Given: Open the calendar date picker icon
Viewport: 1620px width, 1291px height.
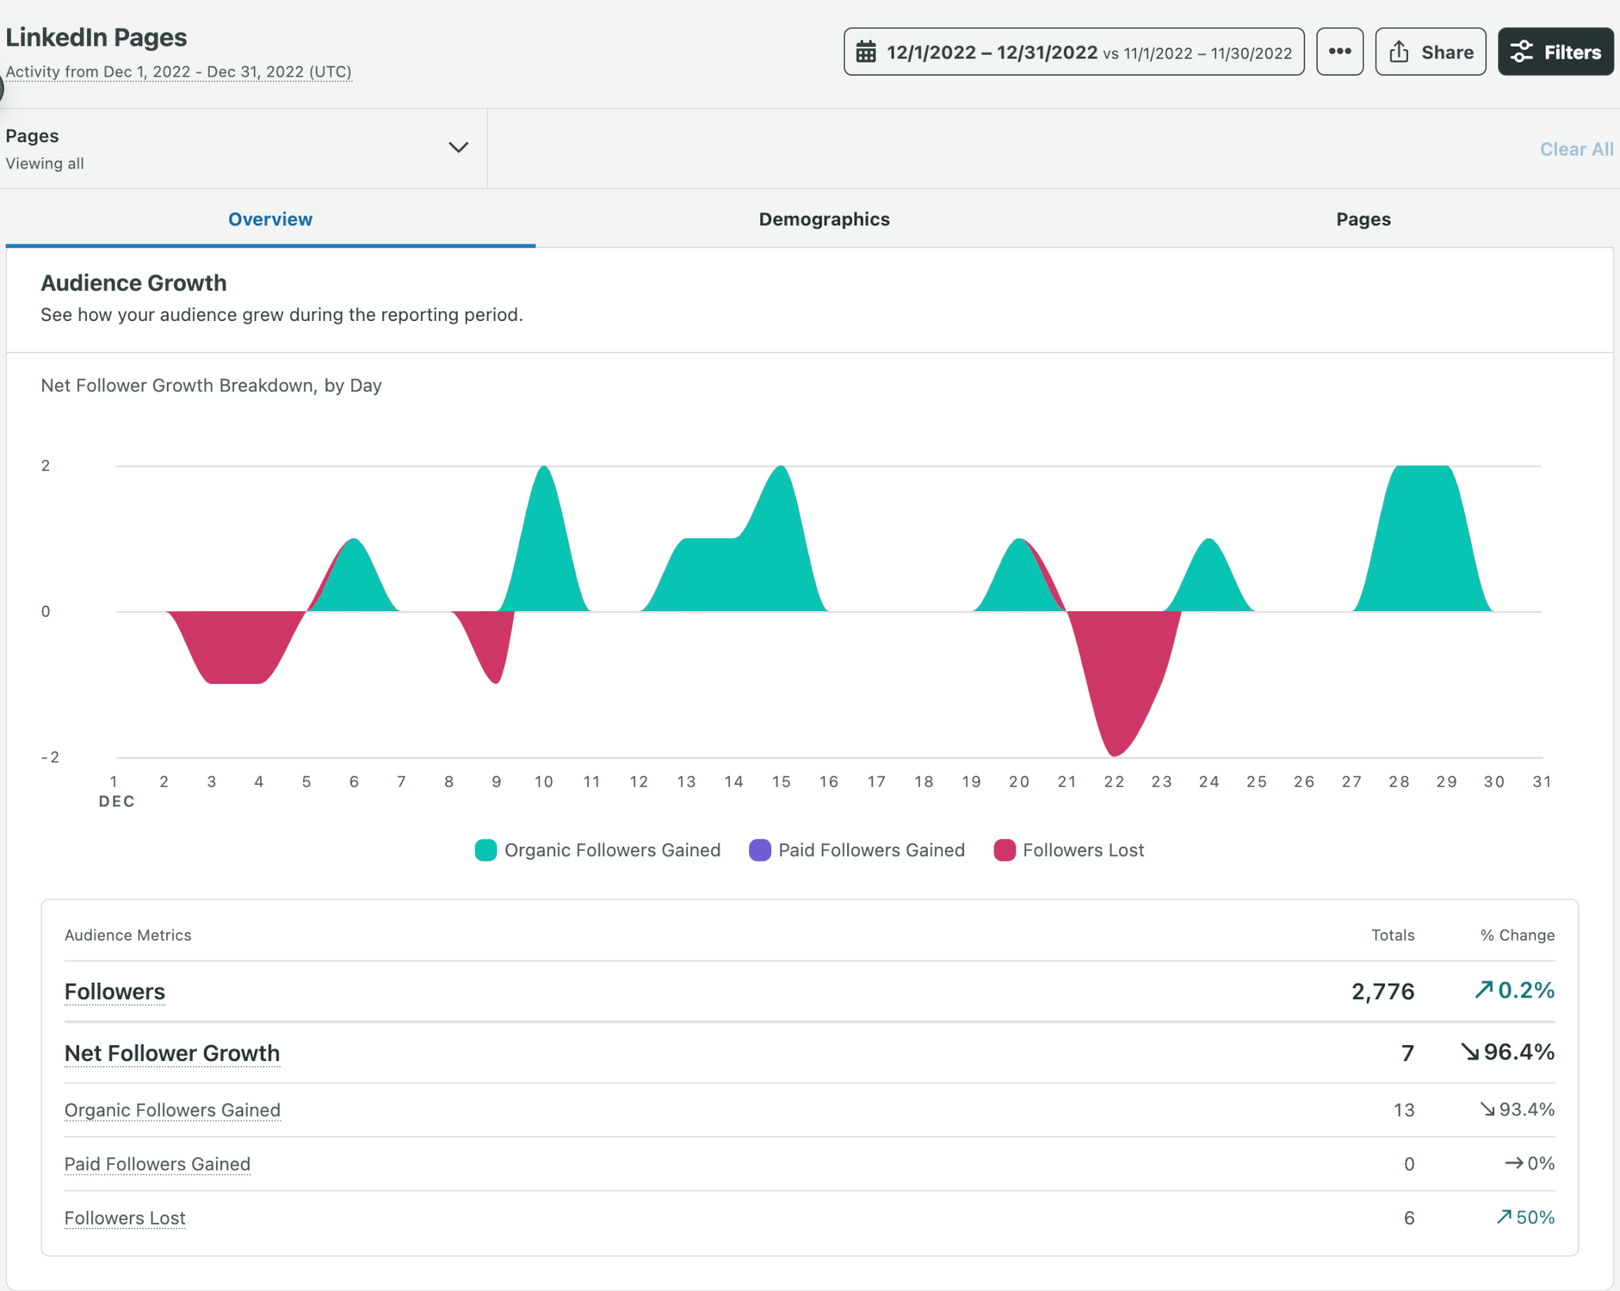Looking at the screenshot, I should tap(868, 51).
